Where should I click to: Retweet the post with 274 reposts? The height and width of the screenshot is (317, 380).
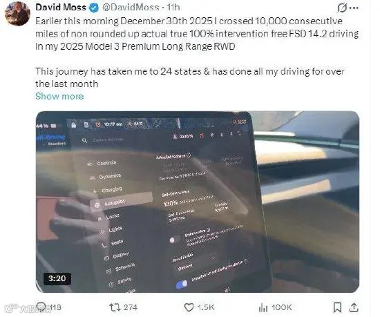tap(115, 307)
